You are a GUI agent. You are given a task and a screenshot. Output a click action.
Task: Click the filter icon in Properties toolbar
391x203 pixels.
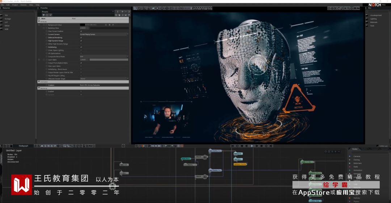[x=44, y=15]
